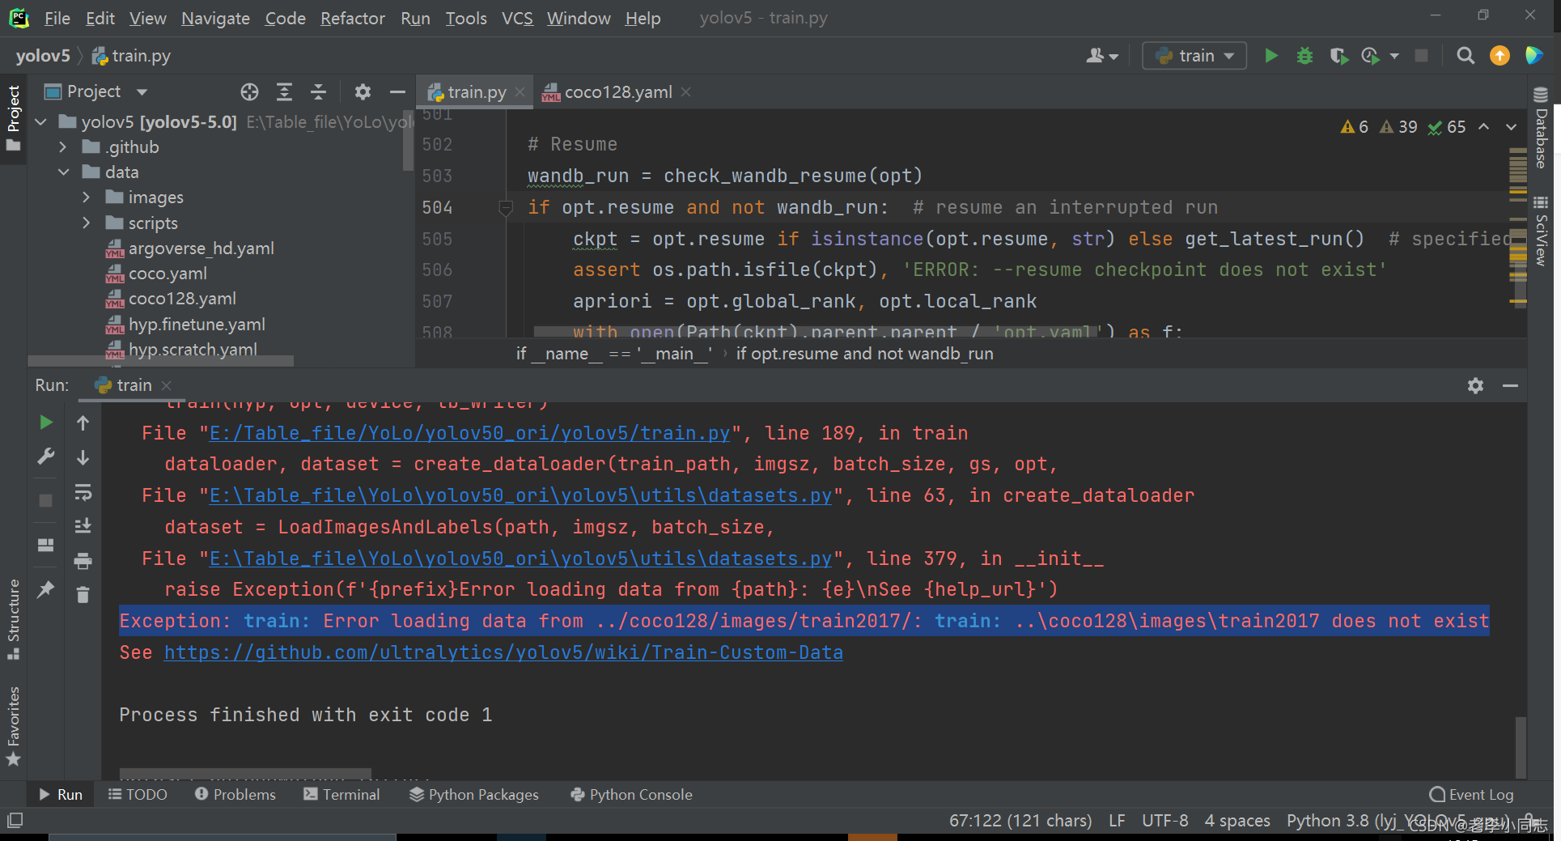This screenshot has height=841, width=1561.
Task: Open the Database side panel
Action: 1541,127
